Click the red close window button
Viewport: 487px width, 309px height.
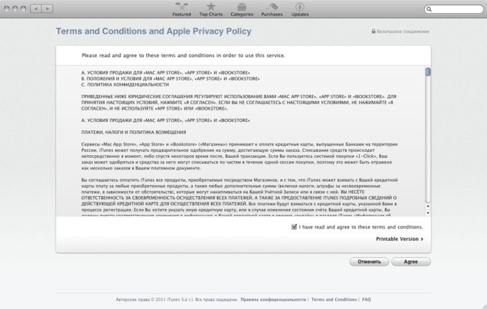click(6, 8)
